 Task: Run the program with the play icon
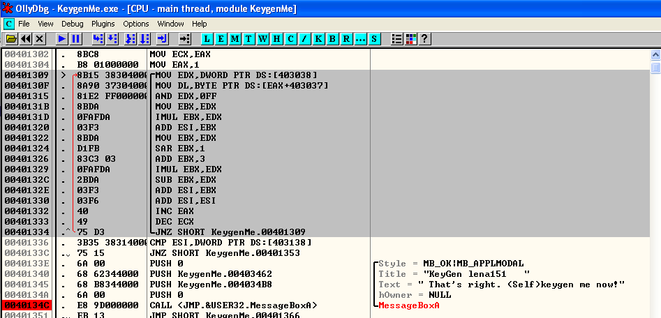pyautogui.click(x=62, y=39)
